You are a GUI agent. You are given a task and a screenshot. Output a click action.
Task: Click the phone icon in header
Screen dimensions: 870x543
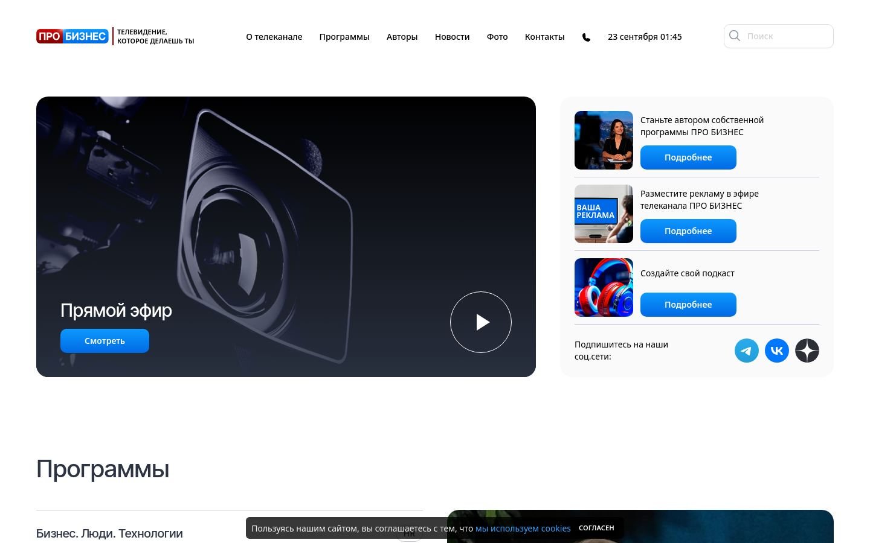(586, 37)
